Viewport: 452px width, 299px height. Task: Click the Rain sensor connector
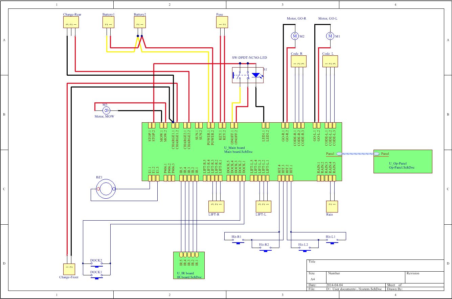(x=332, y=206)
